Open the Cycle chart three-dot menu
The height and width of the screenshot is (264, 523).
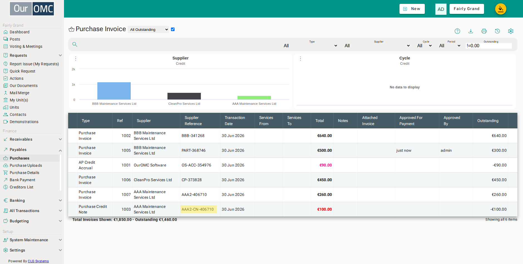point(300,59)
